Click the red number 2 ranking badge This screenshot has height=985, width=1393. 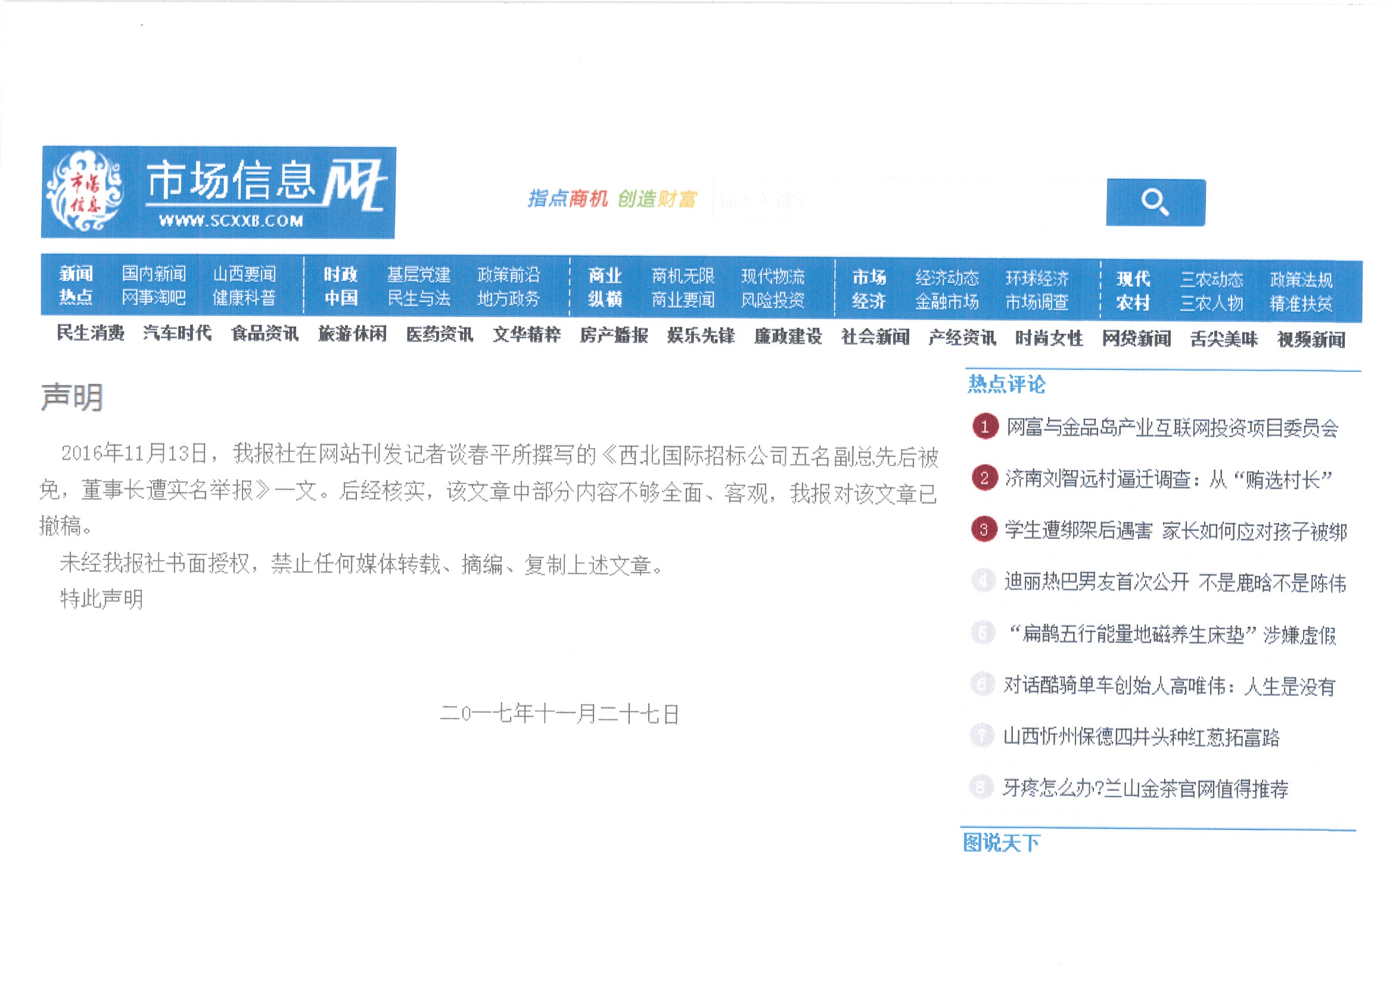tap(984, 478)
